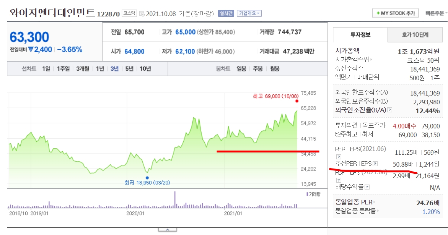Show the 월봉 candle chart
Image resolution: width=448 pixels, height=235 pixels.
coord(275,69)
